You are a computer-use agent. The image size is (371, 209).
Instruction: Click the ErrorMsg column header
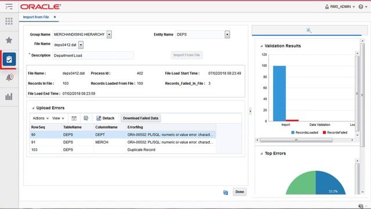171,127
